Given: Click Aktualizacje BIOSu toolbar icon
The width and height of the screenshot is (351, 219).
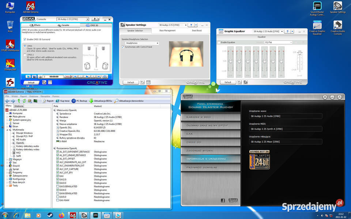Looking at the screenshot, I should 101,101.
